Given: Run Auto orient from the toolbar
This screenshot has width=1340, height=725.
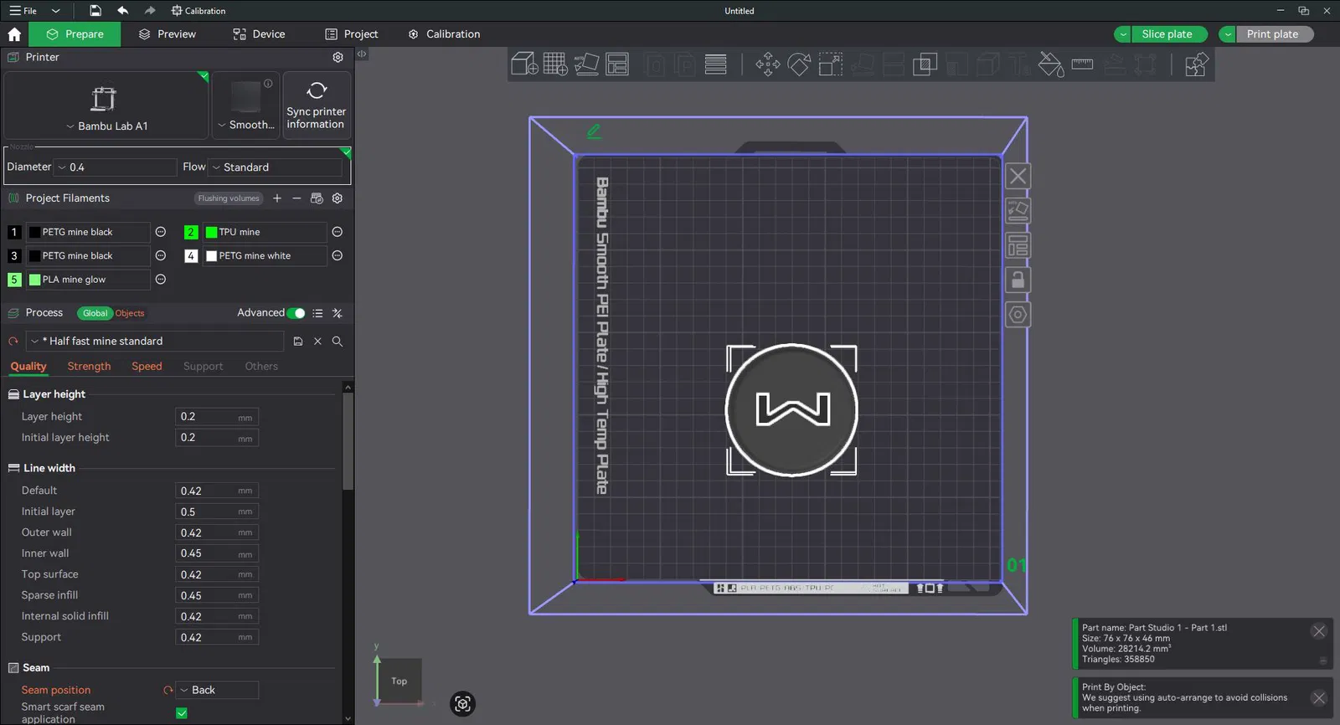Looking at the screenshot, I should click(x=586, y=64).
